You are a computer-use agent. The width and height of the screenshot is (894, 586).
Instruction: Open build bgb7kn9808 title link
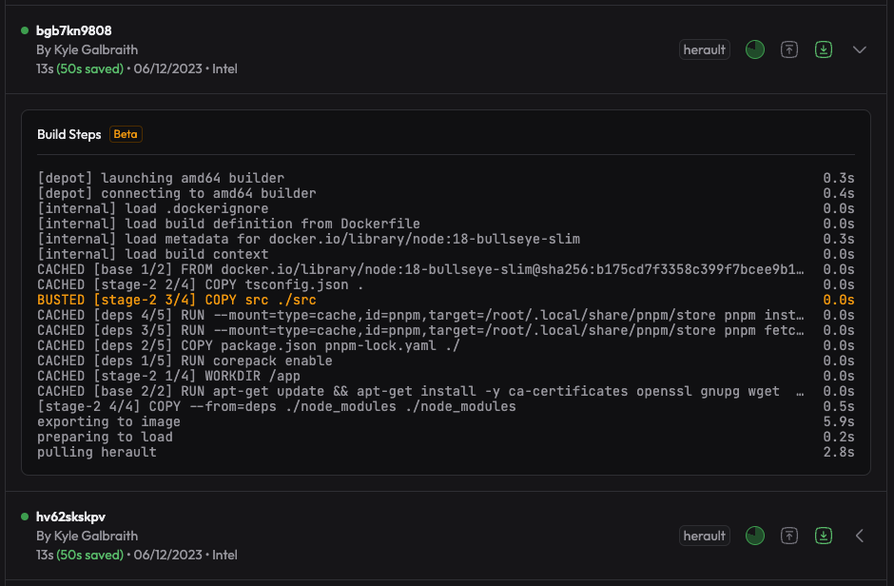[x=73, y=30]
